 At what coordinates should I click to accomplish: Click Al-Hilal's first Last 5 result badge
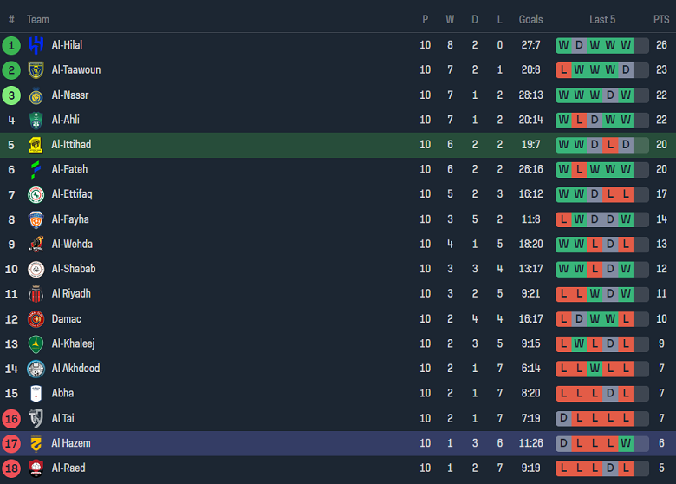click(564, 45)
